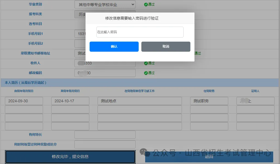Open the 毕业类别 dropdown
Viewport: 280px width, 164px height.
coord(105,4)
